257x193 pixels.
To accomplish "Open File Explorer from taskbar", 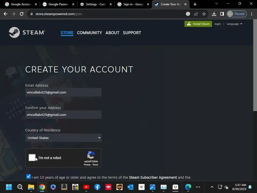I will tap(31, 187).
